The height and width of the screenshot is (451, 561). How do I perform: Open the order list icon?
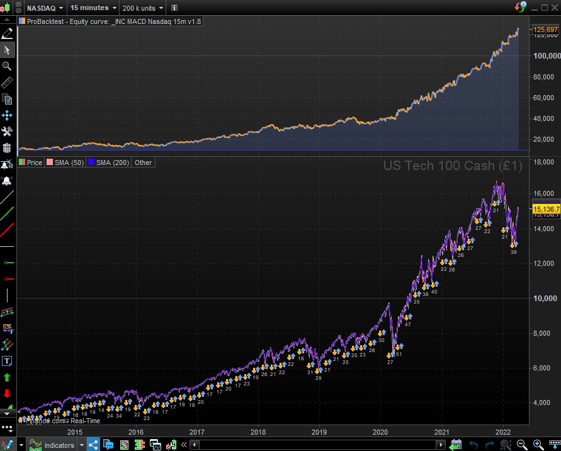click(x=124, y=445)
